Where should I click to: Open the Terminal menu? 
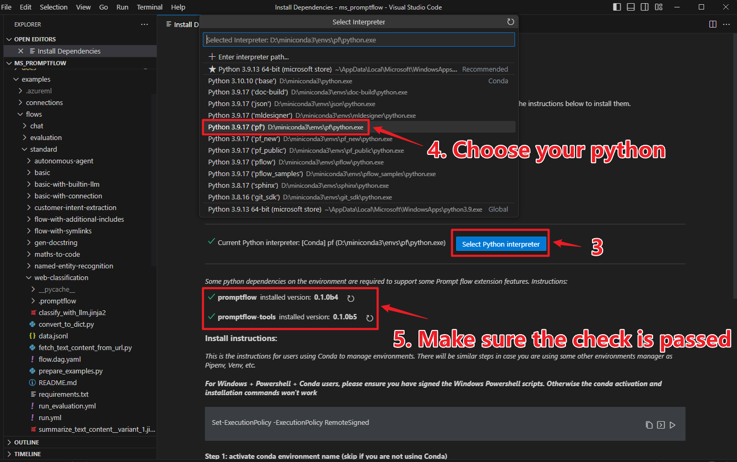pos(149,7)
